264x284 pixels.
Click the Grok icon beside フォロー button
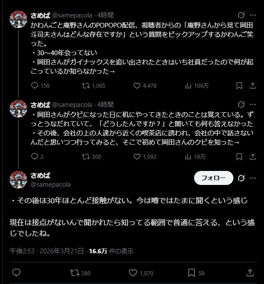point(240,178)
